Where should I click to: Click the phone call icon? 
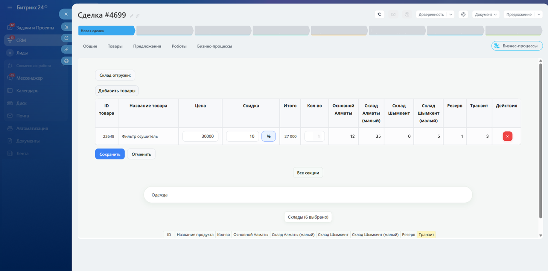[379, 14]
